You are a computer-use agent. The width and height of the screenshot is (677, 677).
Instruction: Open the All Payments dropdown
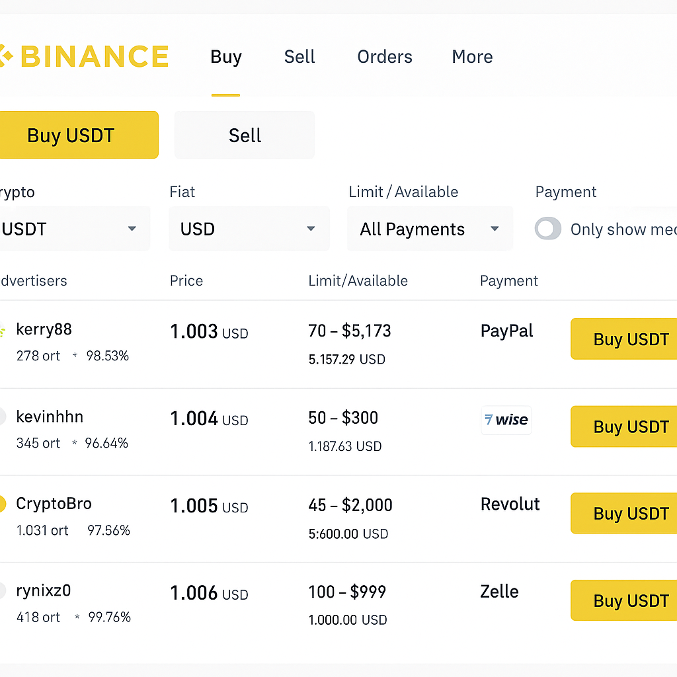click(430, 229)
